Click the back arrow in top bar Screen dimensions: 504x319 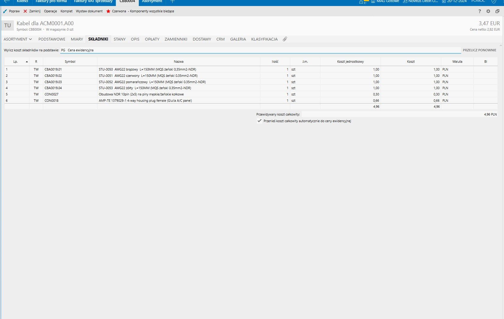point(7,2)
